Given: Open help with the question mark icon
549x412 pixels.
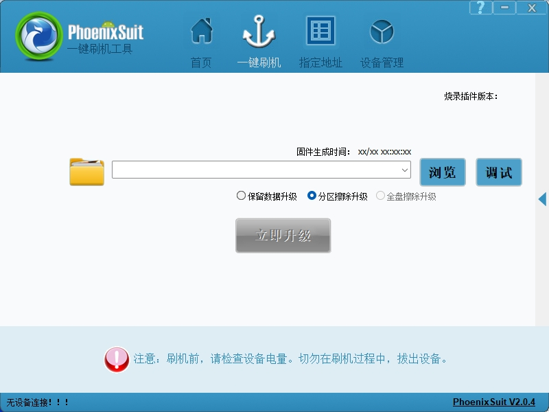Looking at the screenshot, I should point(481,8).
